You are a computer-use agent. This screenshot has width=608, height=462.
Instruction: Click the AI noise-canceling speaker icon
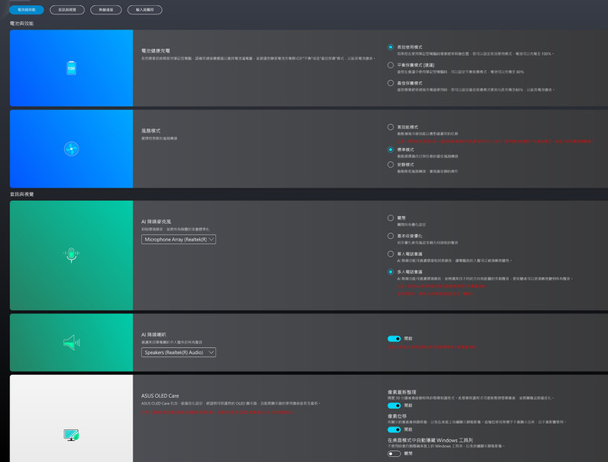pyautogui.click(x=71, y=343)
